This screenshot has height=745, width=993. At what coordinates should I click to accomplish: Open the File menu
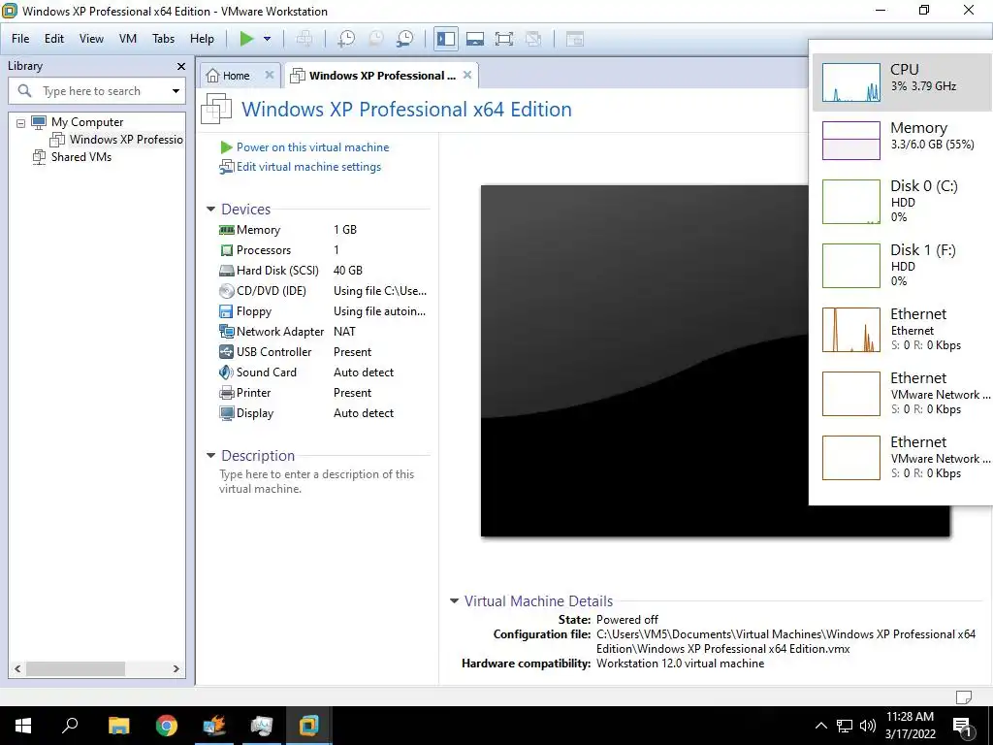20,39
